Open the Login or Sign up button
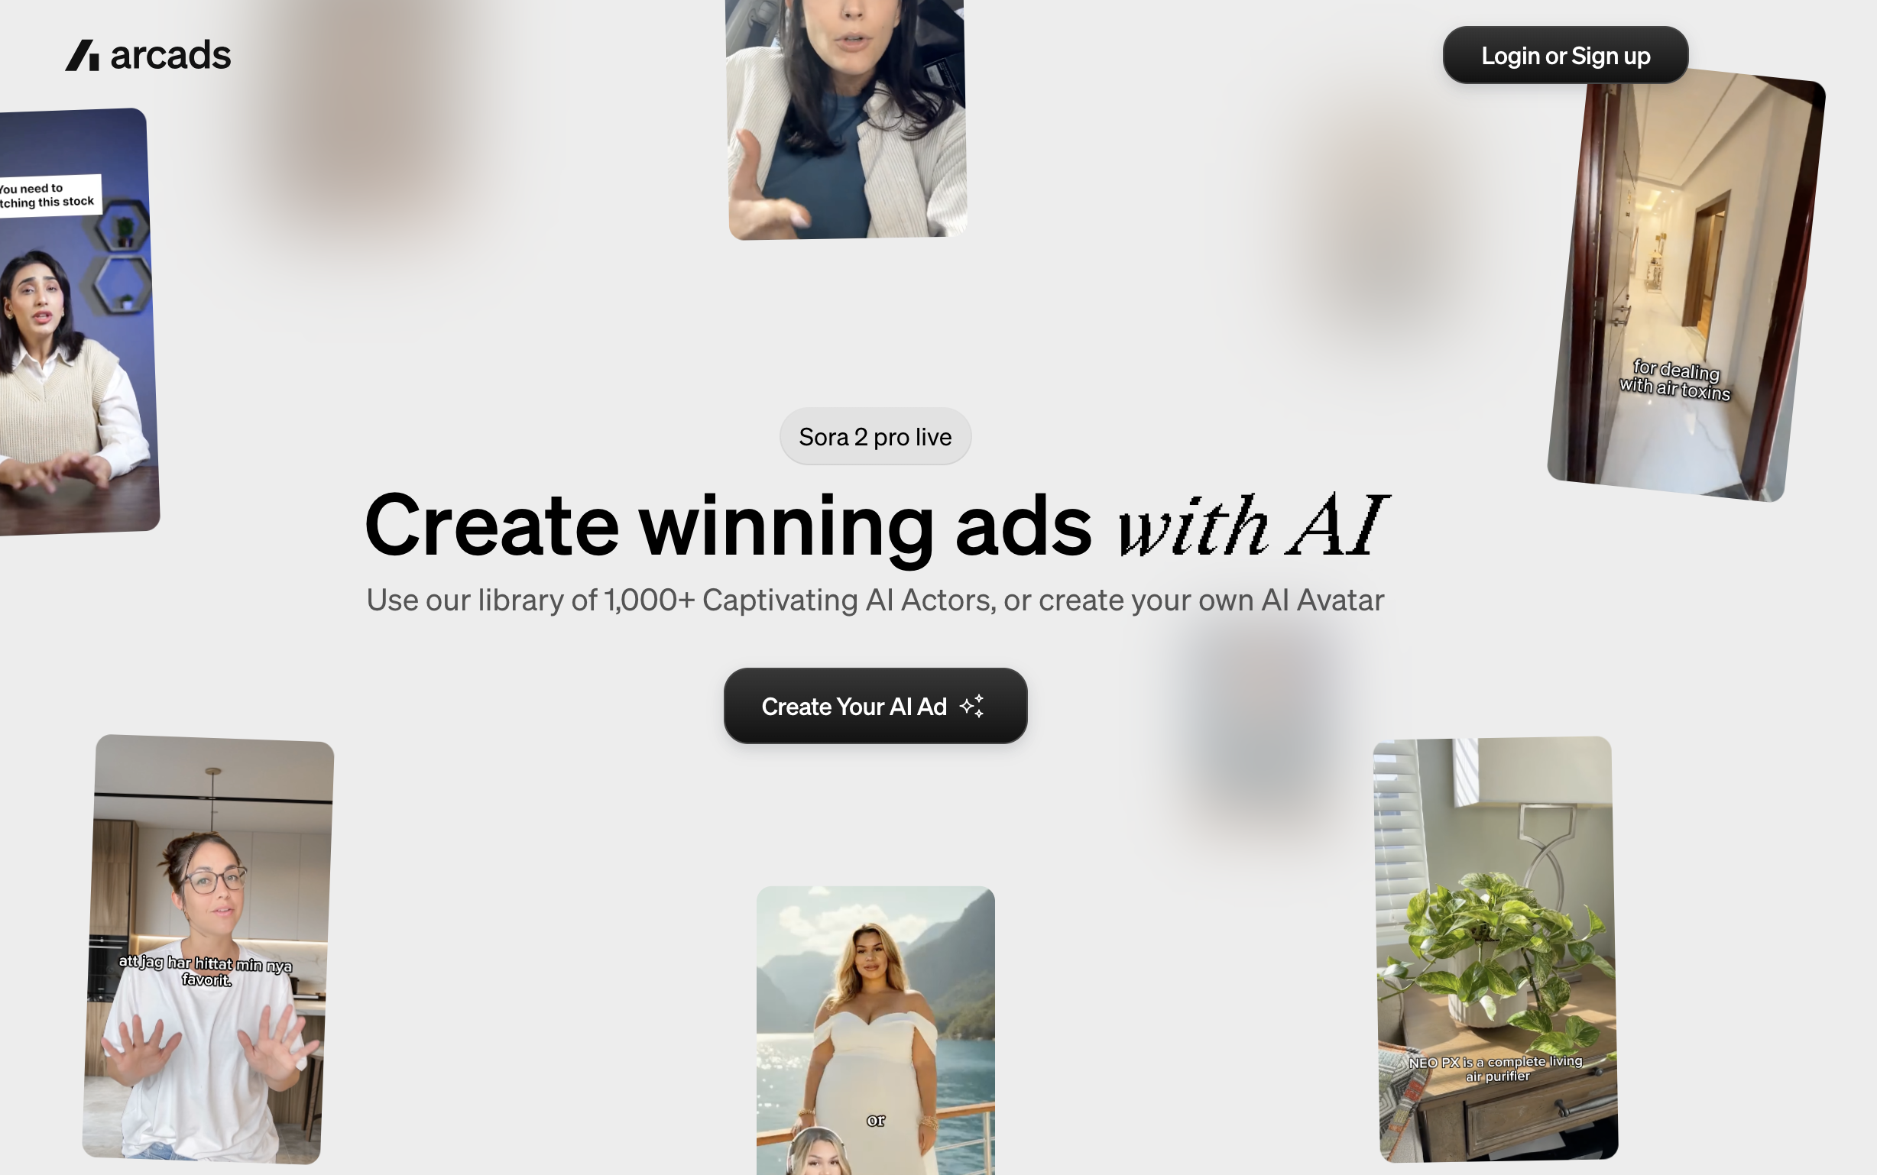 (x=1565, y=55)
